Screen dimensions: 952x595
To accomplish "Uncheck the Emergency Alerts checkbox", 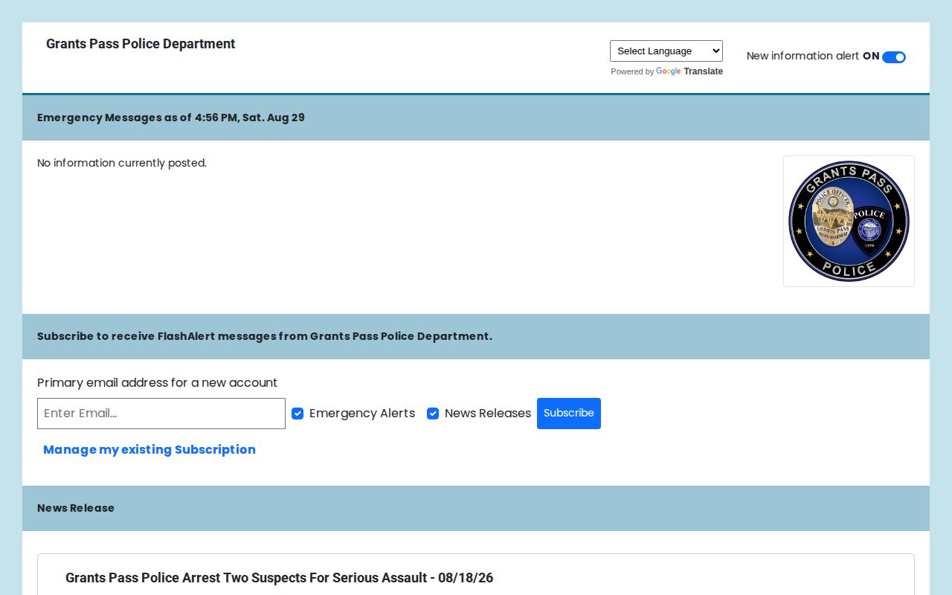I will (x=297, y=414).
